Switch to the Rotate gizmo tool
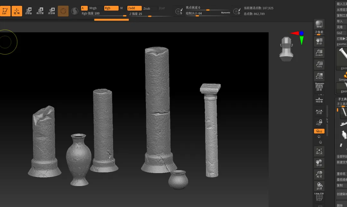This screenshot has height=207, width=347. point(51,11)
